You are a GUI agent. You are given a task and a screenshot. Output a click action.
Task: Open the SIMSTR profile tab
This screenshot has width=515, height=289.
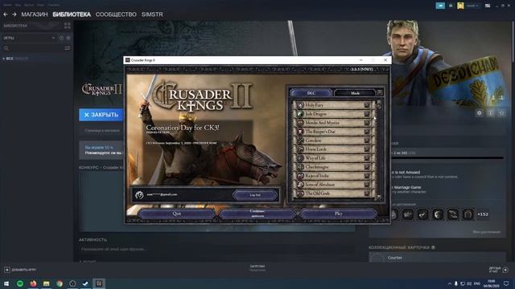pyautogui.click(x=152, y=14)
